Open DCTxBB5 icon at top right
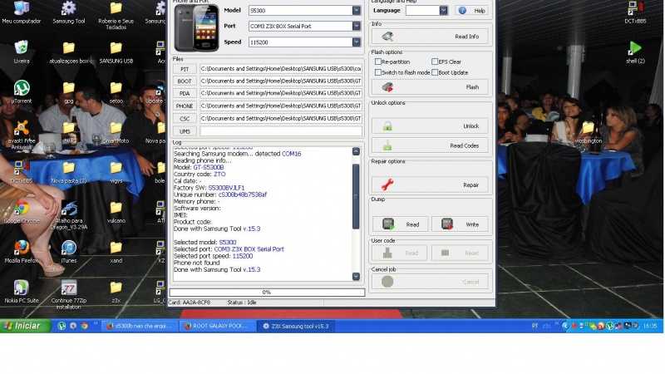Image resolution: width=665 pixels, height=374 pixels. point(635,12)
